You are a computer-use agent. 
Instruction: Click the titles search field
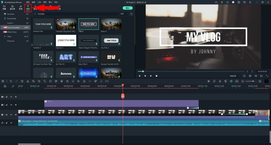pyautogui.click(x=76, y=14)
